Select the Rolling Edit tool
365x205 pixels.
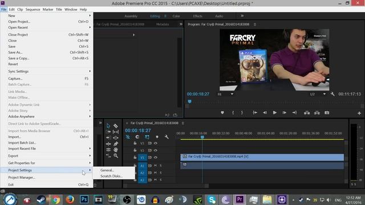point(108,150)
